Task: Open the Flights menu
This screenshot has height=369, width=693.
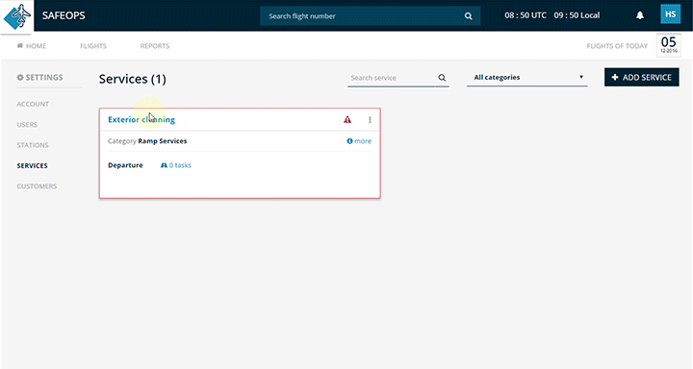Action: [x=93, y=46]
